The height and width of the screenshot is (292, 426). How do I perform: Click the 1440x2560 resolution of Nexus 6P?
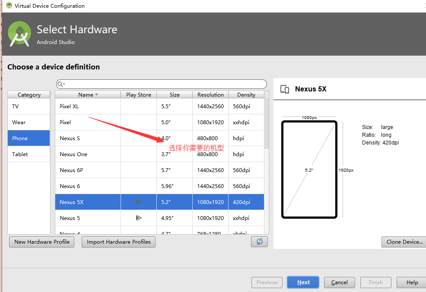(210, 170)
